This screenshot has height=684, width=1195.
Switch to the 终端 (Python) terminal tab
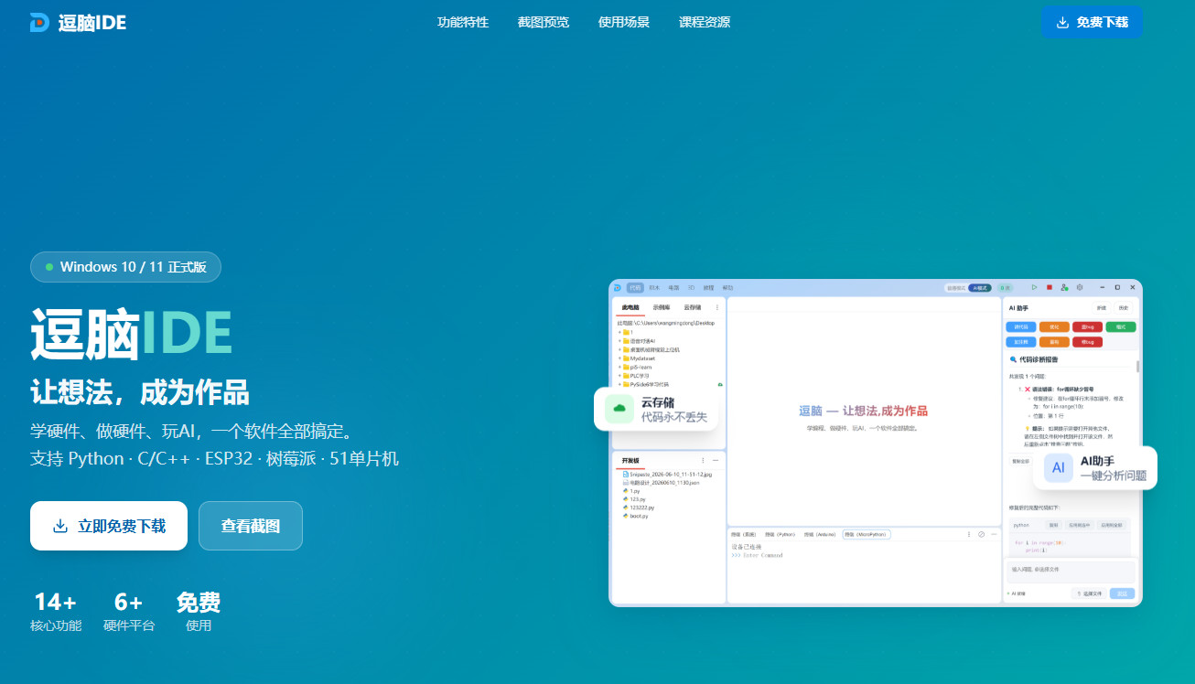[x=781, y=534]
